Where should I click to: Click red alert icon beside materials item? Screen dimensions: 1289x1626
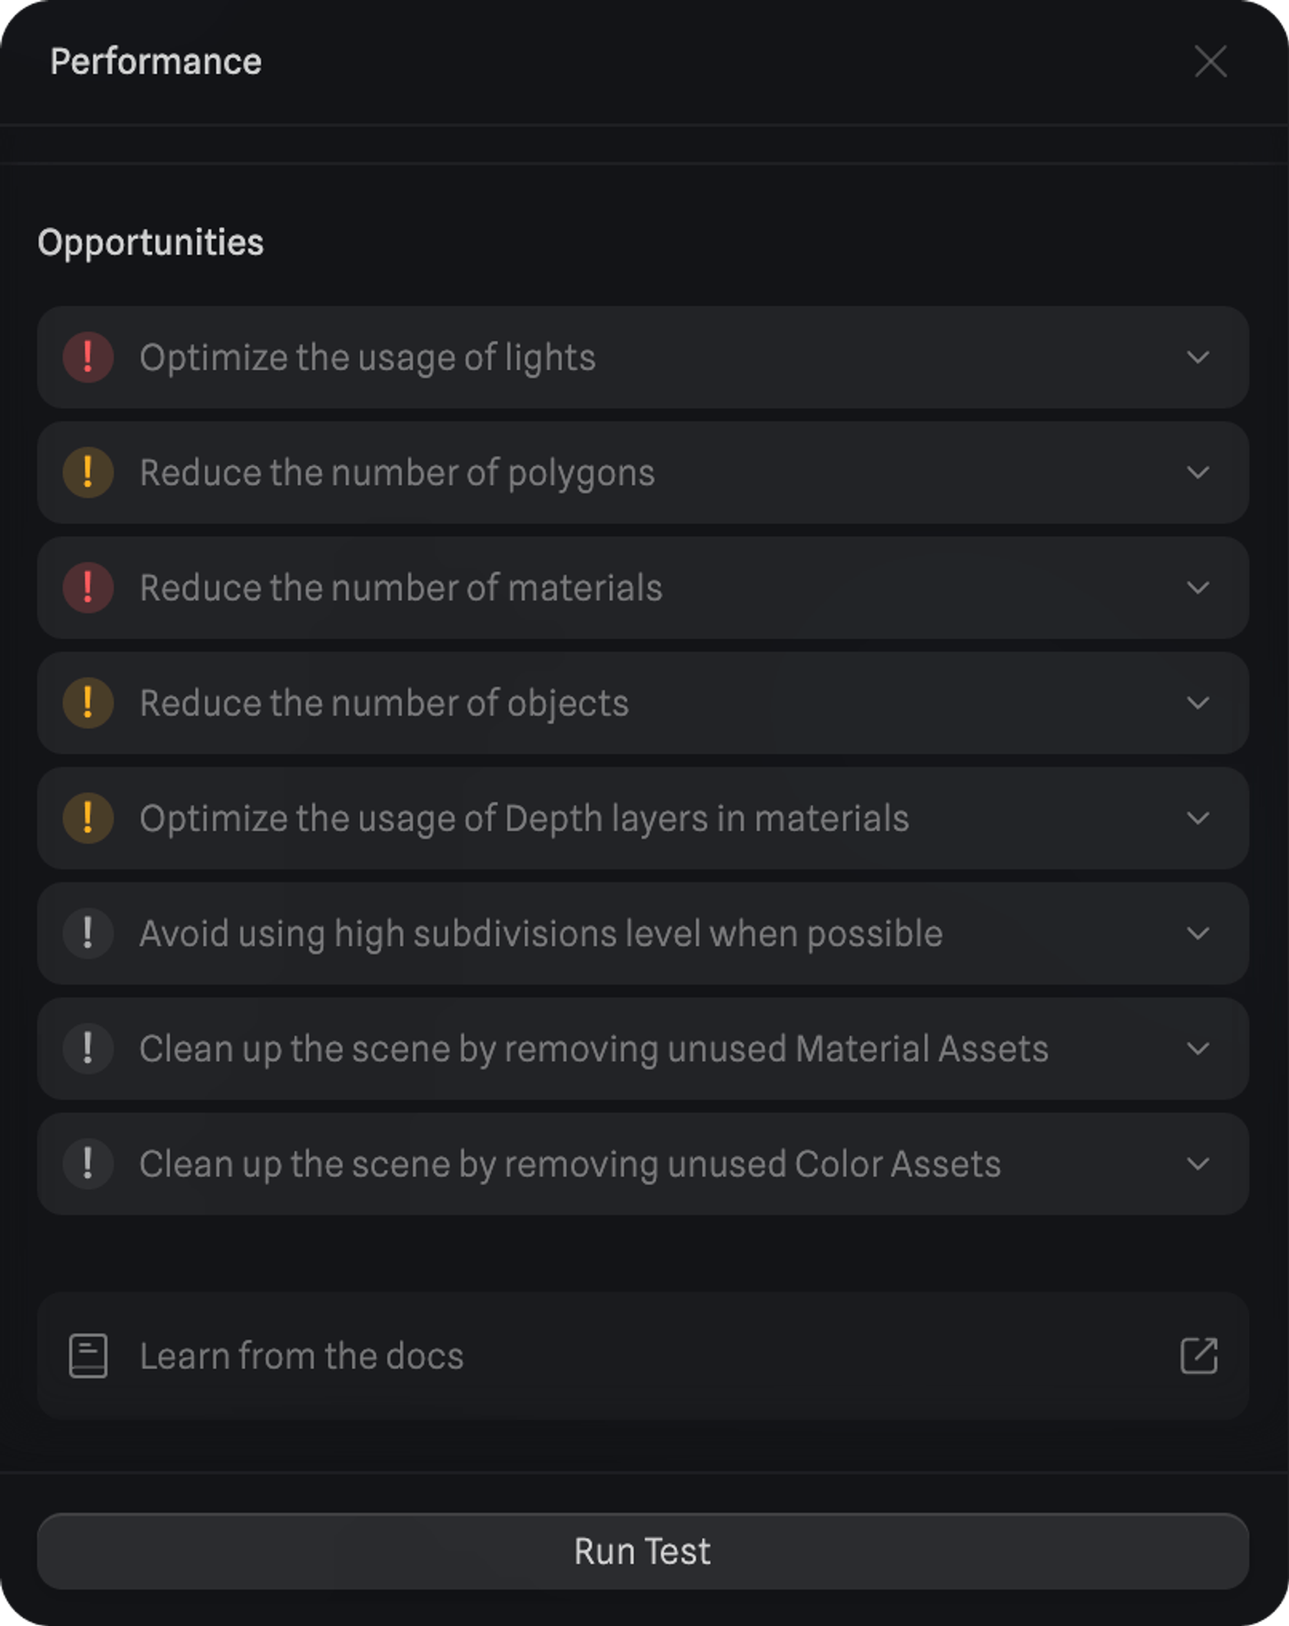pos(88,588)
